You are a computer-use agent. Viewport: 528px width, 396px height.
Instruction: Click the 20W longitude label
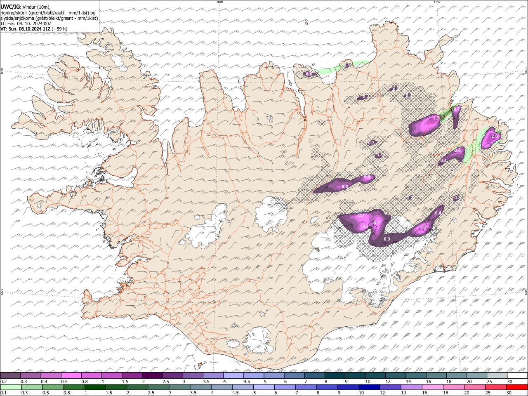pos(219,2)
